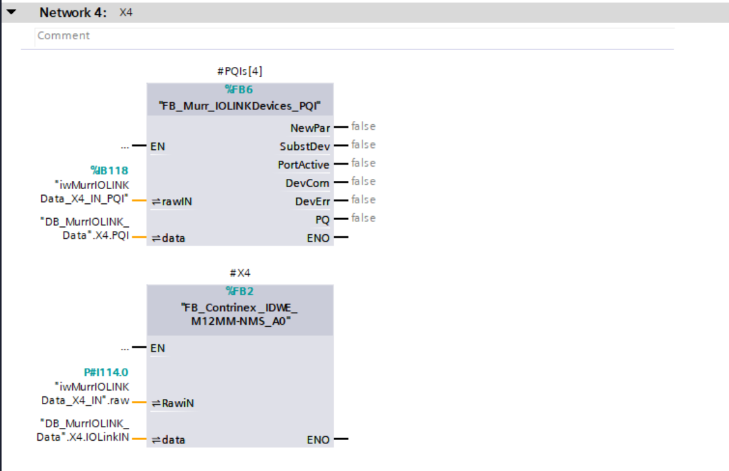This screenshot has width=729, height=471.
Task: Click the rawIN in-out pin on FB6
Action: pyautogui.click(x=171, y=201)
